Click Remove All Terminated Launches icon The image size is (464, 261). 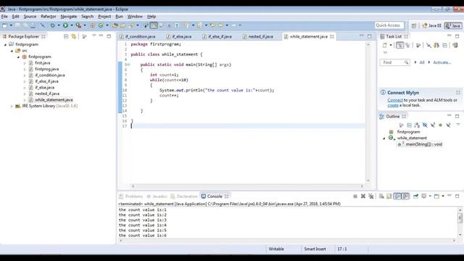[371, 196]
